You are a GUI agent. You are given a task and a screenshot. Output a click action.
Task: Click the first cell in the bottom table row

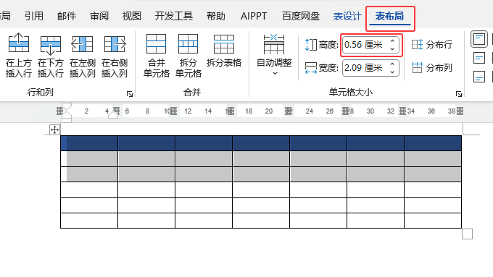[x=89, y=221]
